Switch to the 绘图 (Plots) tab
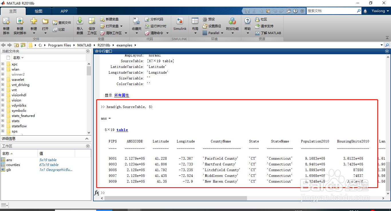Screen dimensions: 391x211 (x=39, y=11)
